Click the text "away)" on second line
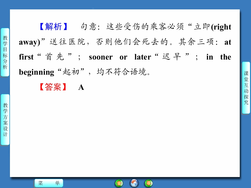 pyautogui.click(x=30, y=42)
